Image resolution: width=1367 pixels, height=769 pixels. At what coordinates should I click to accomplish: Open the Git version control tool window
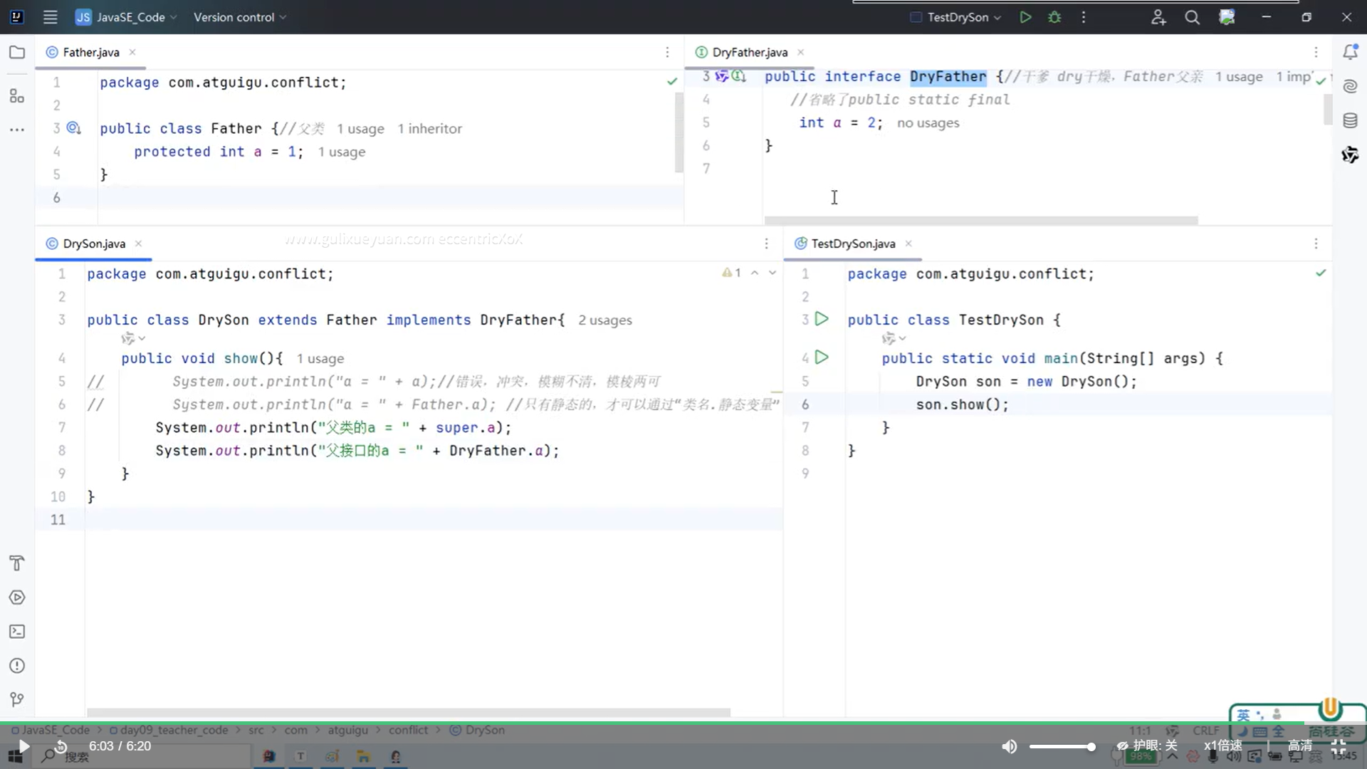pyautogui.click(x=17, y=699)
